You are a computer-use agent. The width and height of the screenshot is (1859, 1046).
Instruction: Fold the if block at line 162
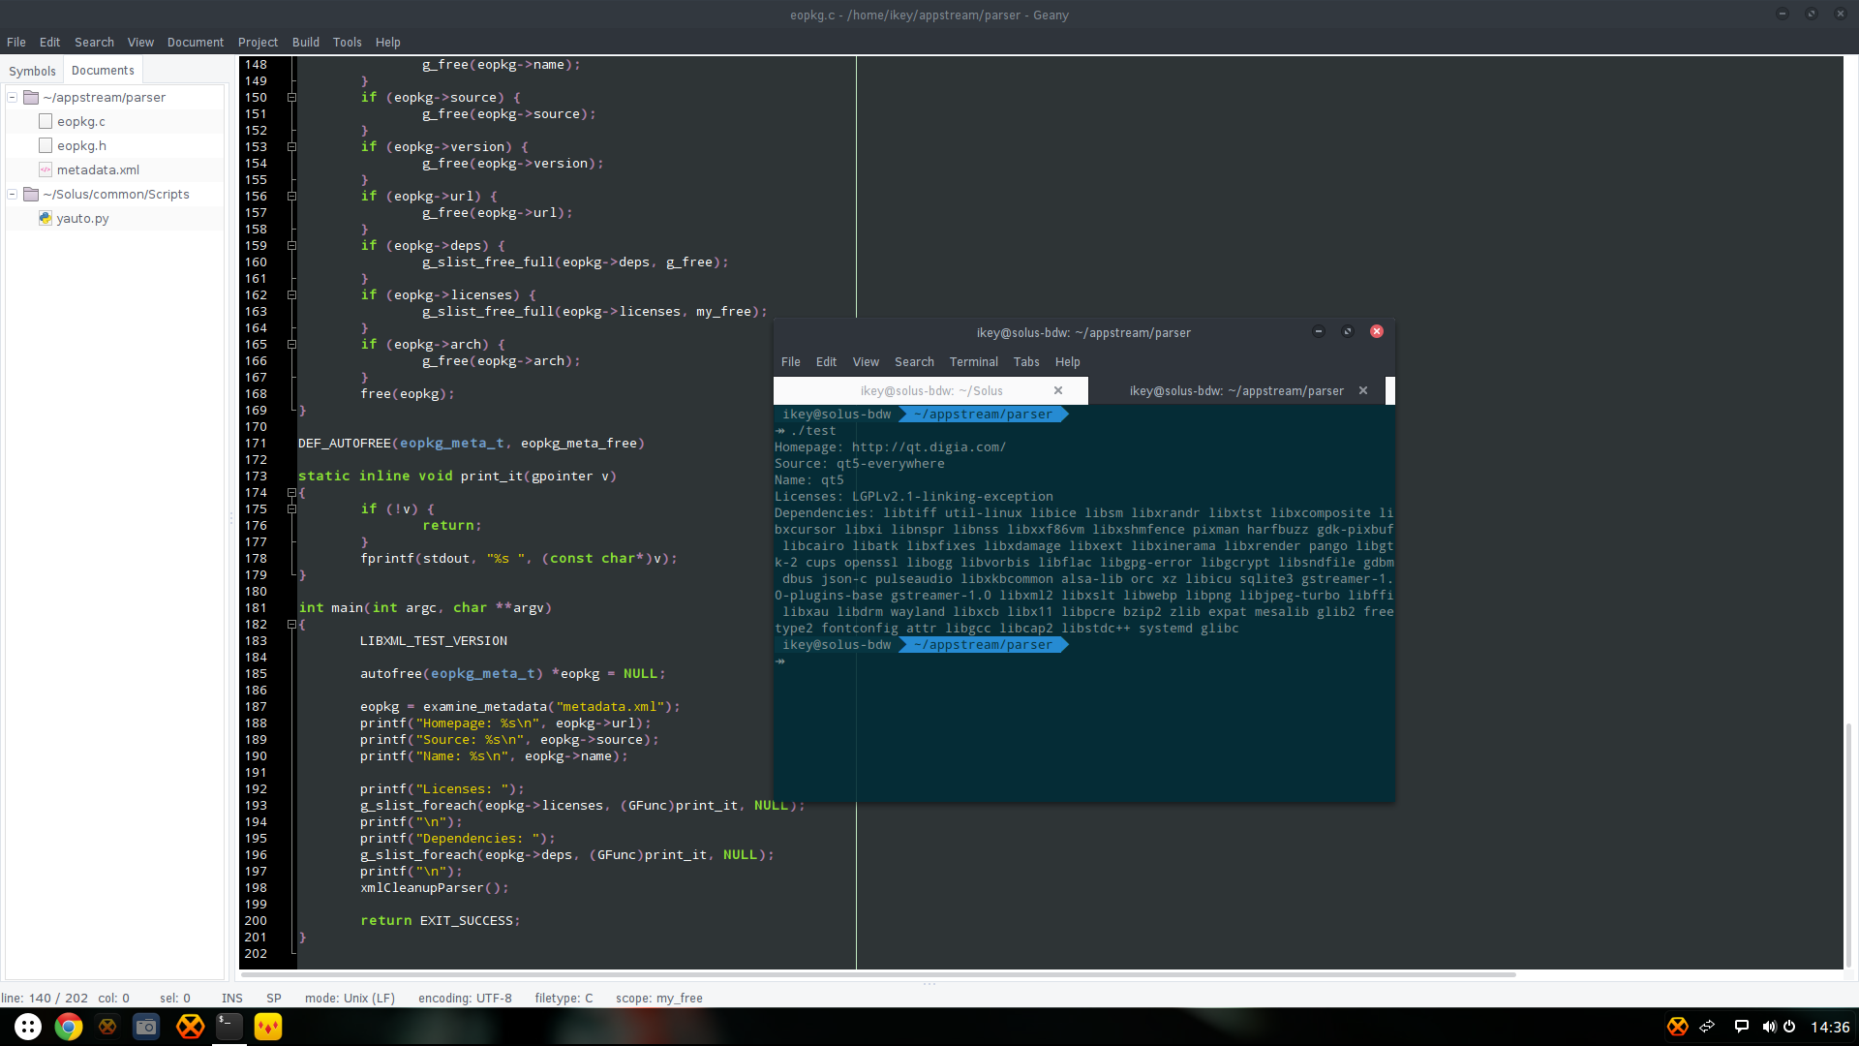[x=291, y=294]
